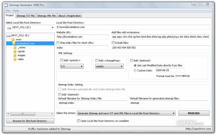This screenshot has height=135, width=217.
Task: Click the index filename input field
Action: coord(82,48)
